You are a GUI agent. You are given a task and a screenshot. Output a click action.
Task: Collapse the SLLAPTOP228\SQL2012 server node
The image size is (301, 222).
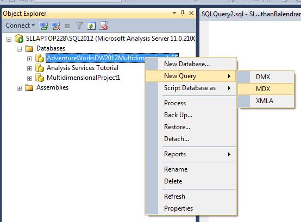tap(9, 39)
